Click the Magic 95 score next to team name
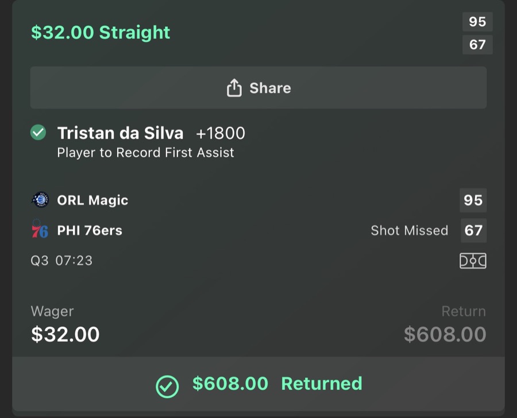The width and height of the screenshot is (517, 418). (x=473, y=200)
